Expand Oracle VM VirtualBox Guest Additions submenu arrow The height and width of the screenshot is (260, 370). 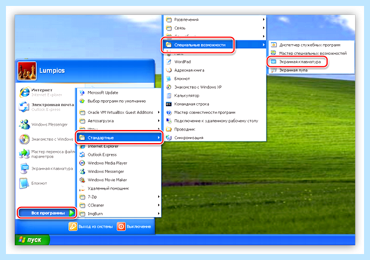159,113
